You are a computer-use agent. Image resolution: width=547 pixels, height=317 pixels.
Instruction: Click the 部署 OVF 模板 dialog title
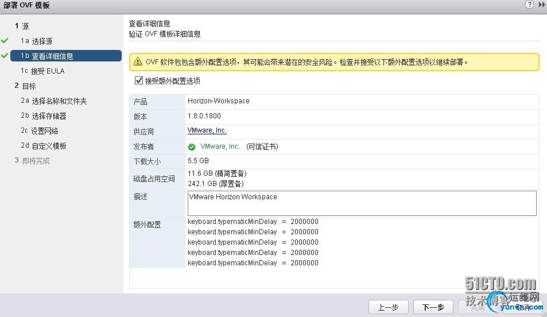pos(26,5)
